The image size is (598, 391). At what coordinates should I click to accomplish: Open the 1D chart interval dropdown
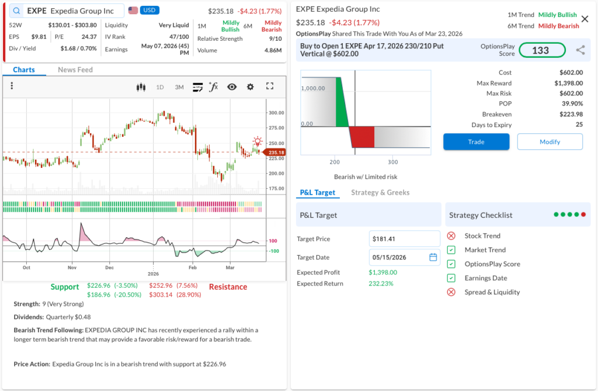click(160, 87)
